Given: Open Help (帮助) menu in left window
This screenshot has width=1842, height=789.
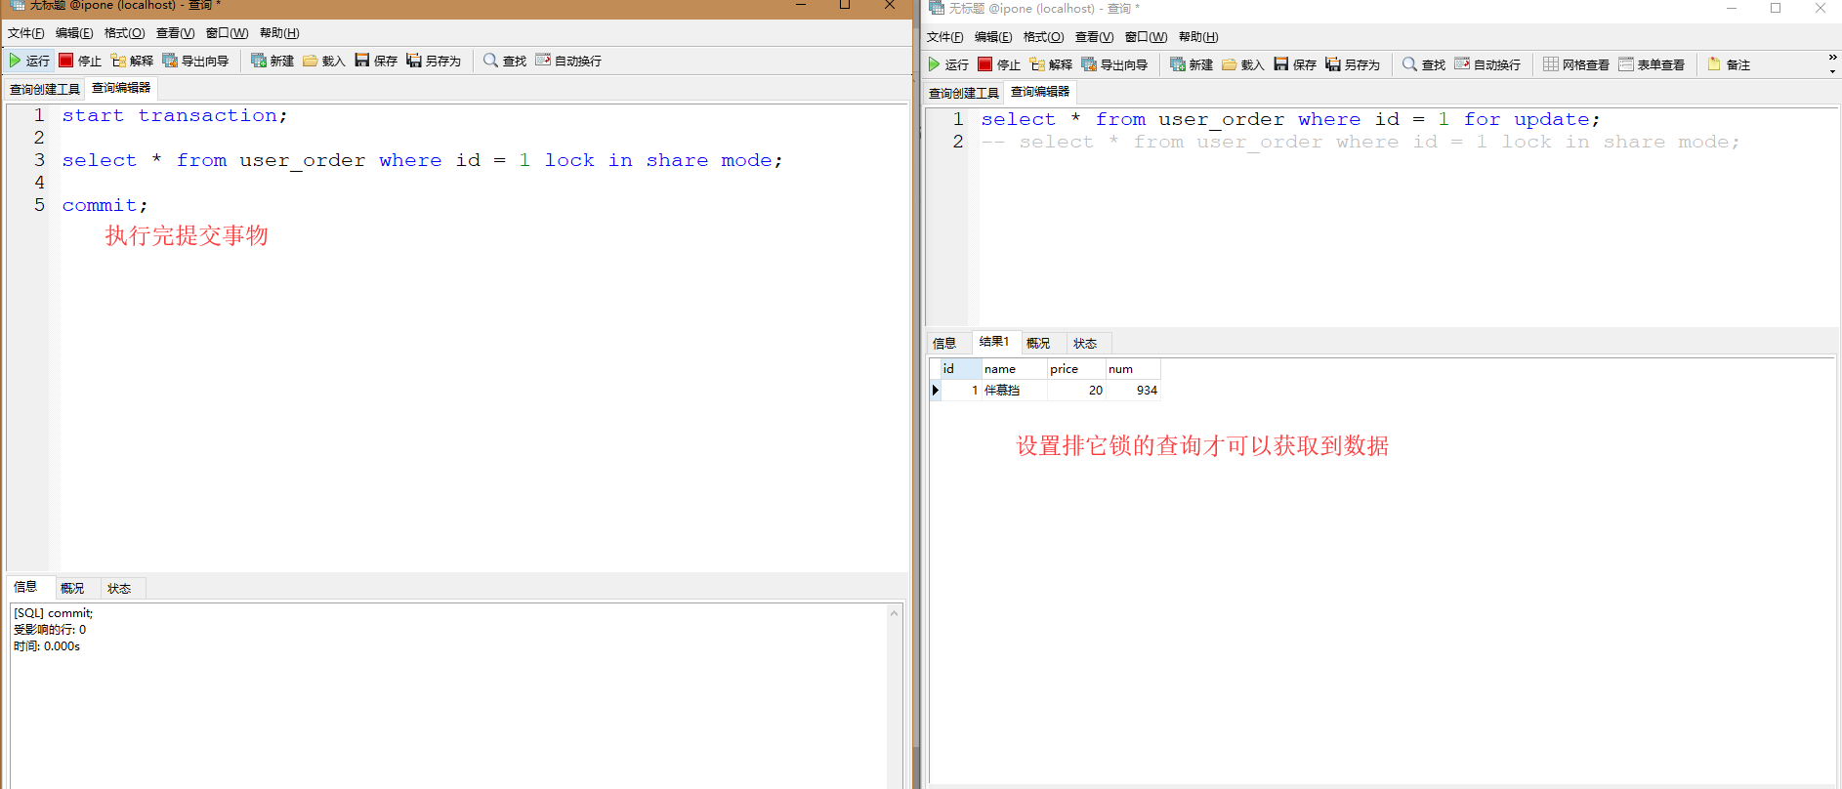Looking at the screenshot, I should coord(279,33).
